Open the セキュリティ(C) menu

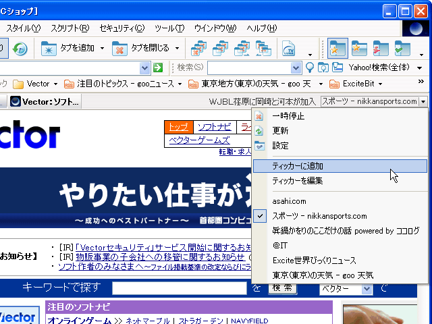click(122, 28)
